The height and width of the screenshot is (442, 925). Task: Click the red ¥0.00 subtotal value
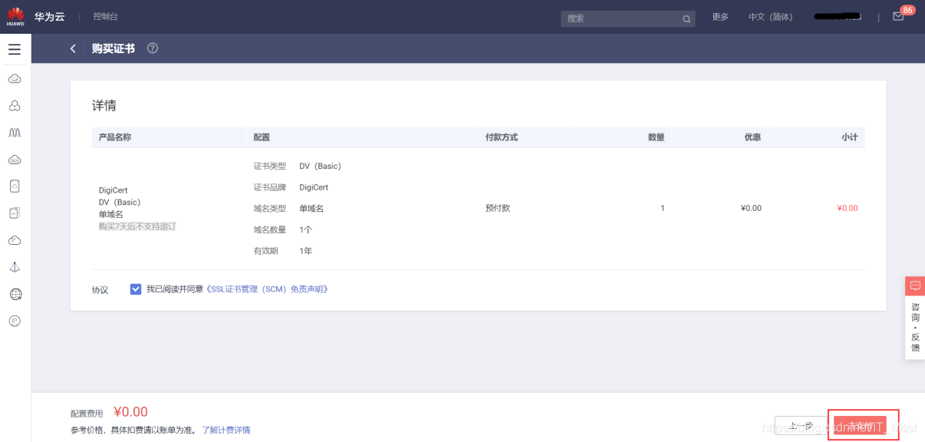[x=848, y=208]
